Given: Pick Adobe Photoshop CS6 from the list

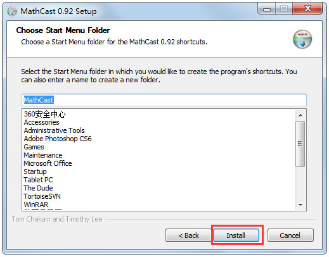Looking at the screenshot, I should click(x=58, y=139).
